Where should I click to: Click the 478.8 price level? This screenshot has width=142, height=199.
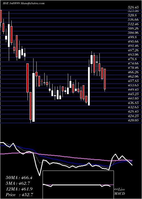(132, 59)
